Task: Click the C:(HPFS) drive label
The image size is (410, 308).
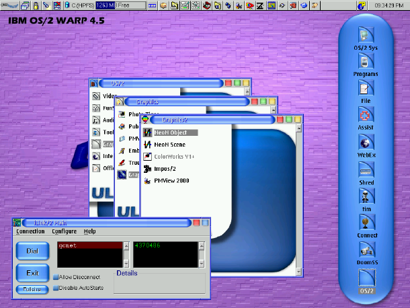Action: tap(83, 5)
